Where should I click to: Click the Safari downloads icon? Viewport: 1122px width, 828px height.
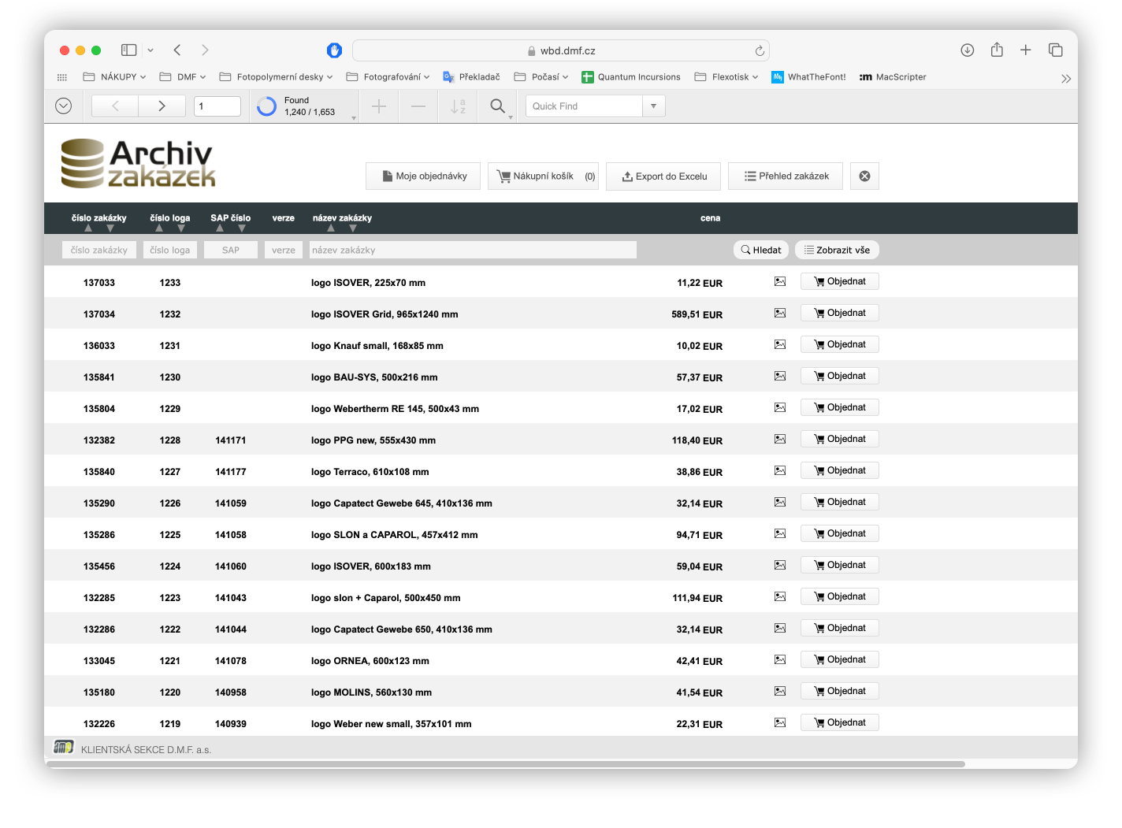968,50
